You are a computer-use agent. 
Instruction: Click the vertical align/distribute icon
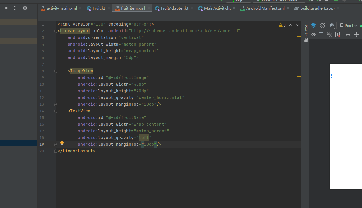356,35
